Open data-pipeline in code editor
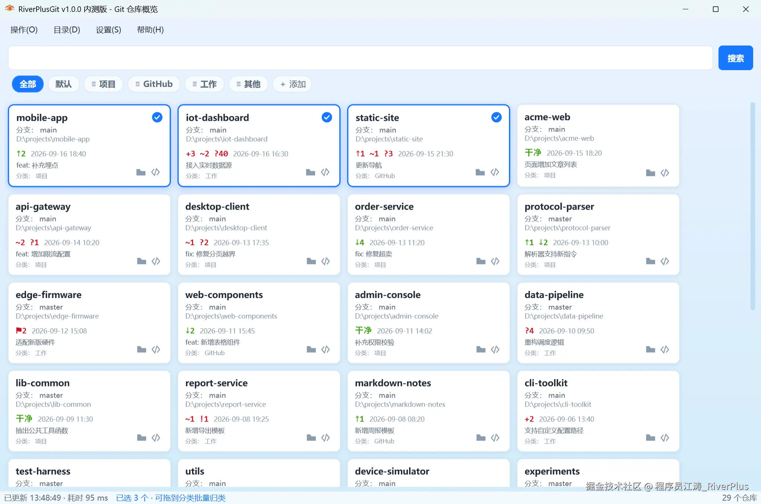The width and height of the screenshot is (761, 504). [665, 350]
